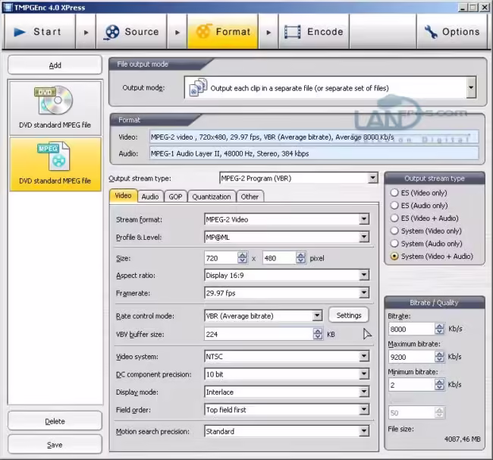Switch to the Quantization tab
The height and width of the screenshot is (460, 493).
pyautogui.click(x=212, y=197)
